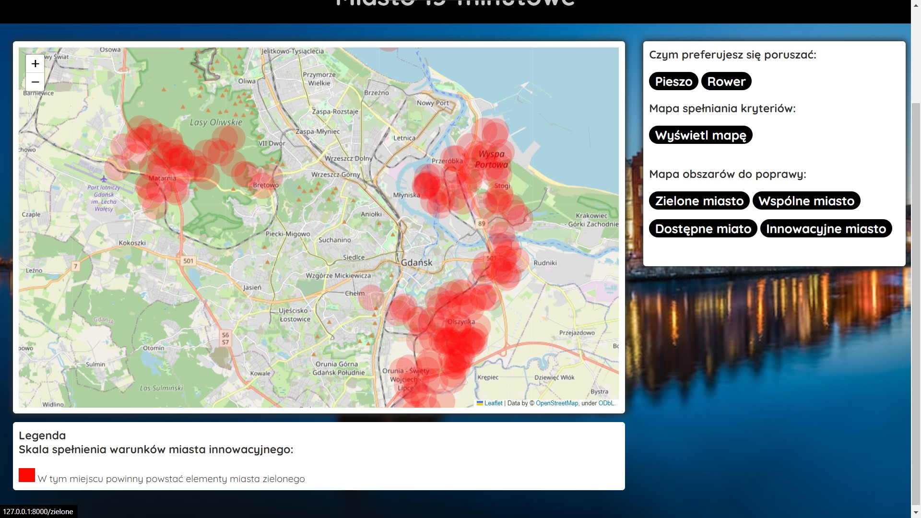The height and width of the screenshot is (518, 921).
Task: Select Pieszo travel mode
Action: point(673,82)
